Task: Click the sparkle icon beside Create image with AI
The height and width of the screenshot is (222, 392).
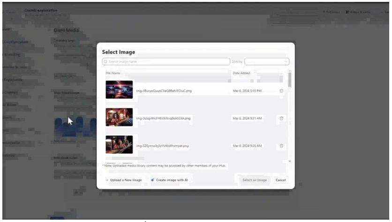Action: click(x=152, y=180)
